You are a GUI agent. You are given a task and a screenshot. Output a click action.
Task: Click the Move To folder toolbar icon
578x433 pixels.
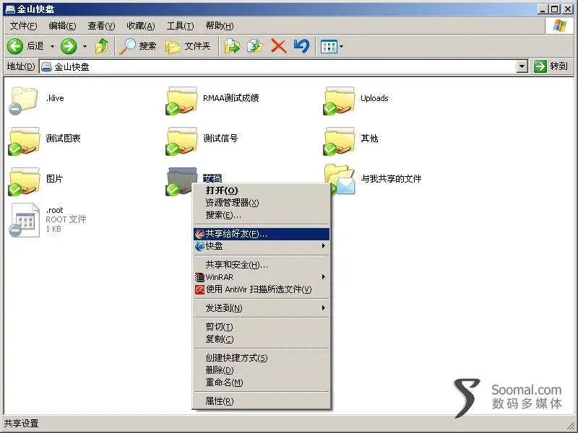pyautogui.click(x=232, y=46)
